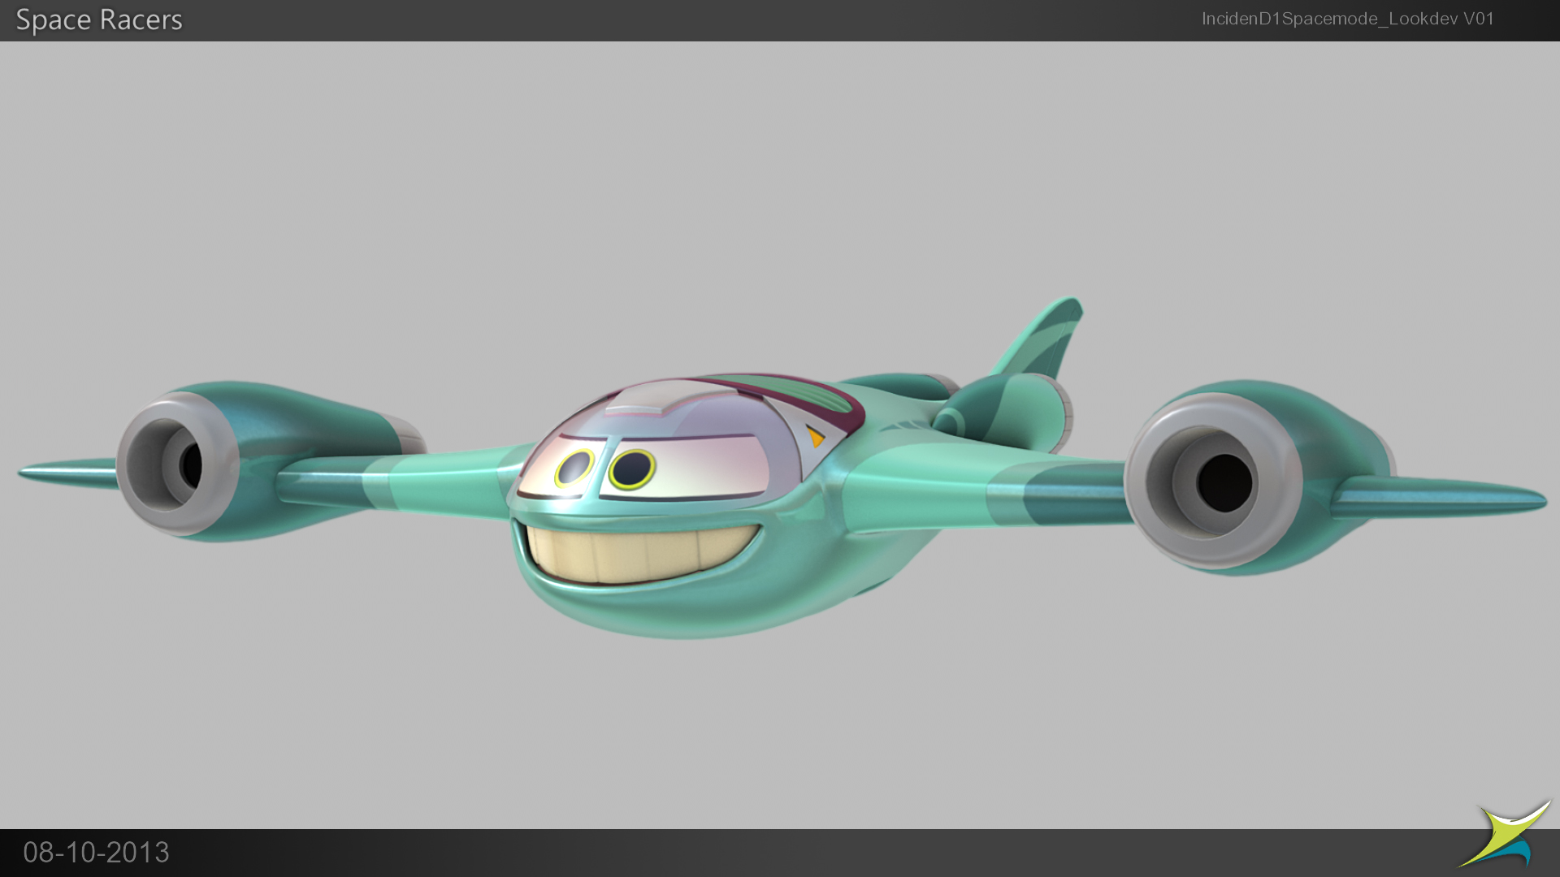
Task: Click the Space Racers title text
Action: click(99, 20)
